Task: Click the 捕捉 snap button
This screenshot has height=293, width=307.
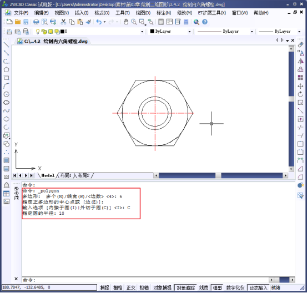Action: tap(104, 287)
